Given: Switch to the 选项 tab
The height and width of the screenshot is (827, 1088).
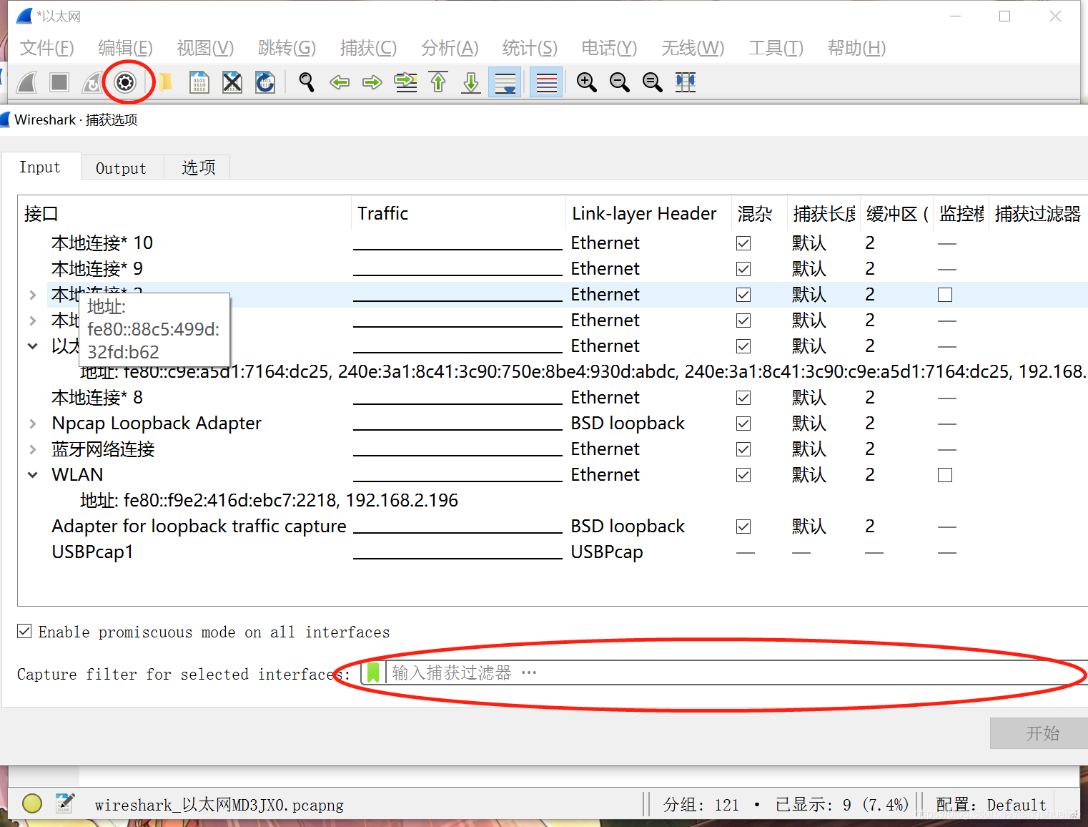Looking at the screenshot, I should 198,168.
